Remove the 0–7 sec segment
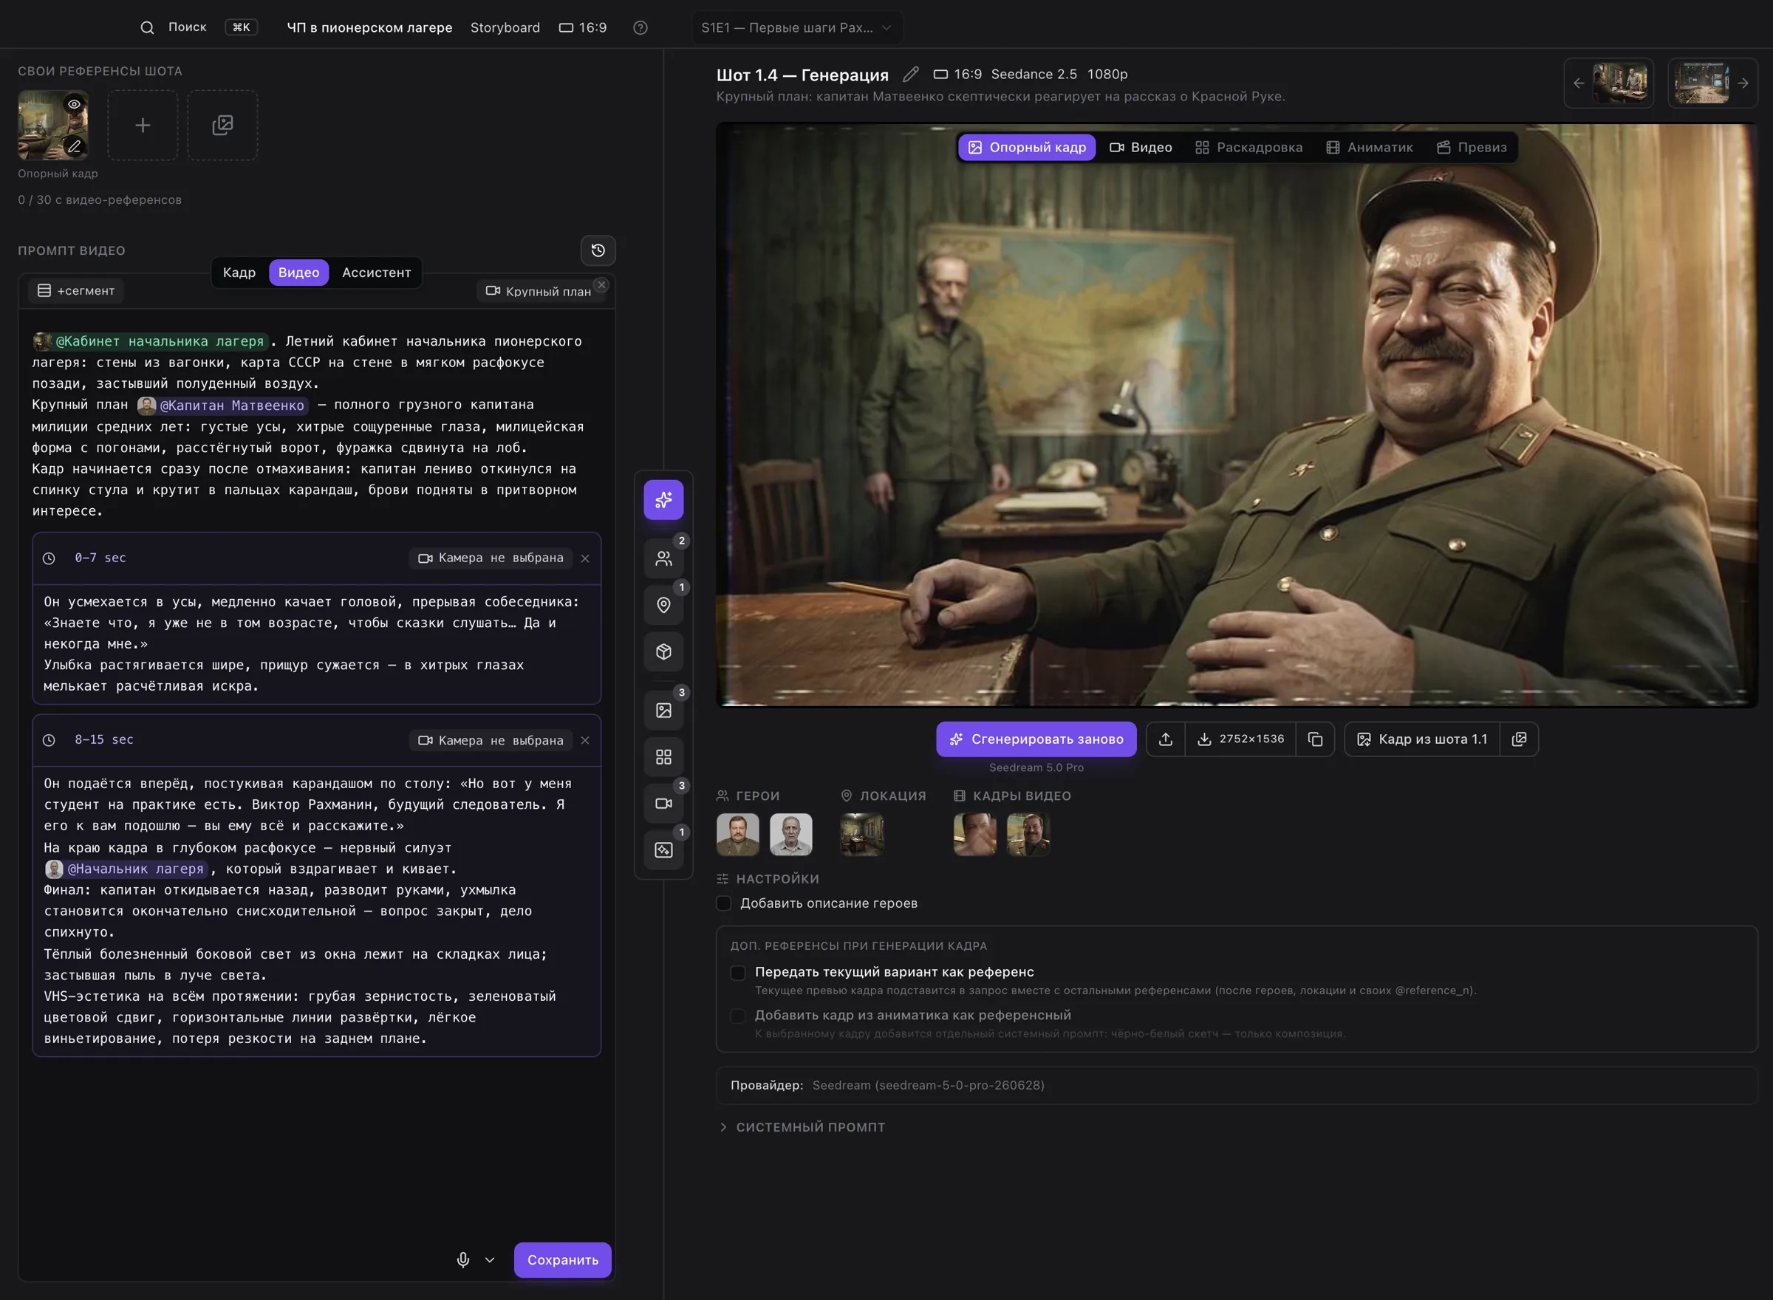The height and width of the screenshot is (1300, 1773). click(584, 558)
